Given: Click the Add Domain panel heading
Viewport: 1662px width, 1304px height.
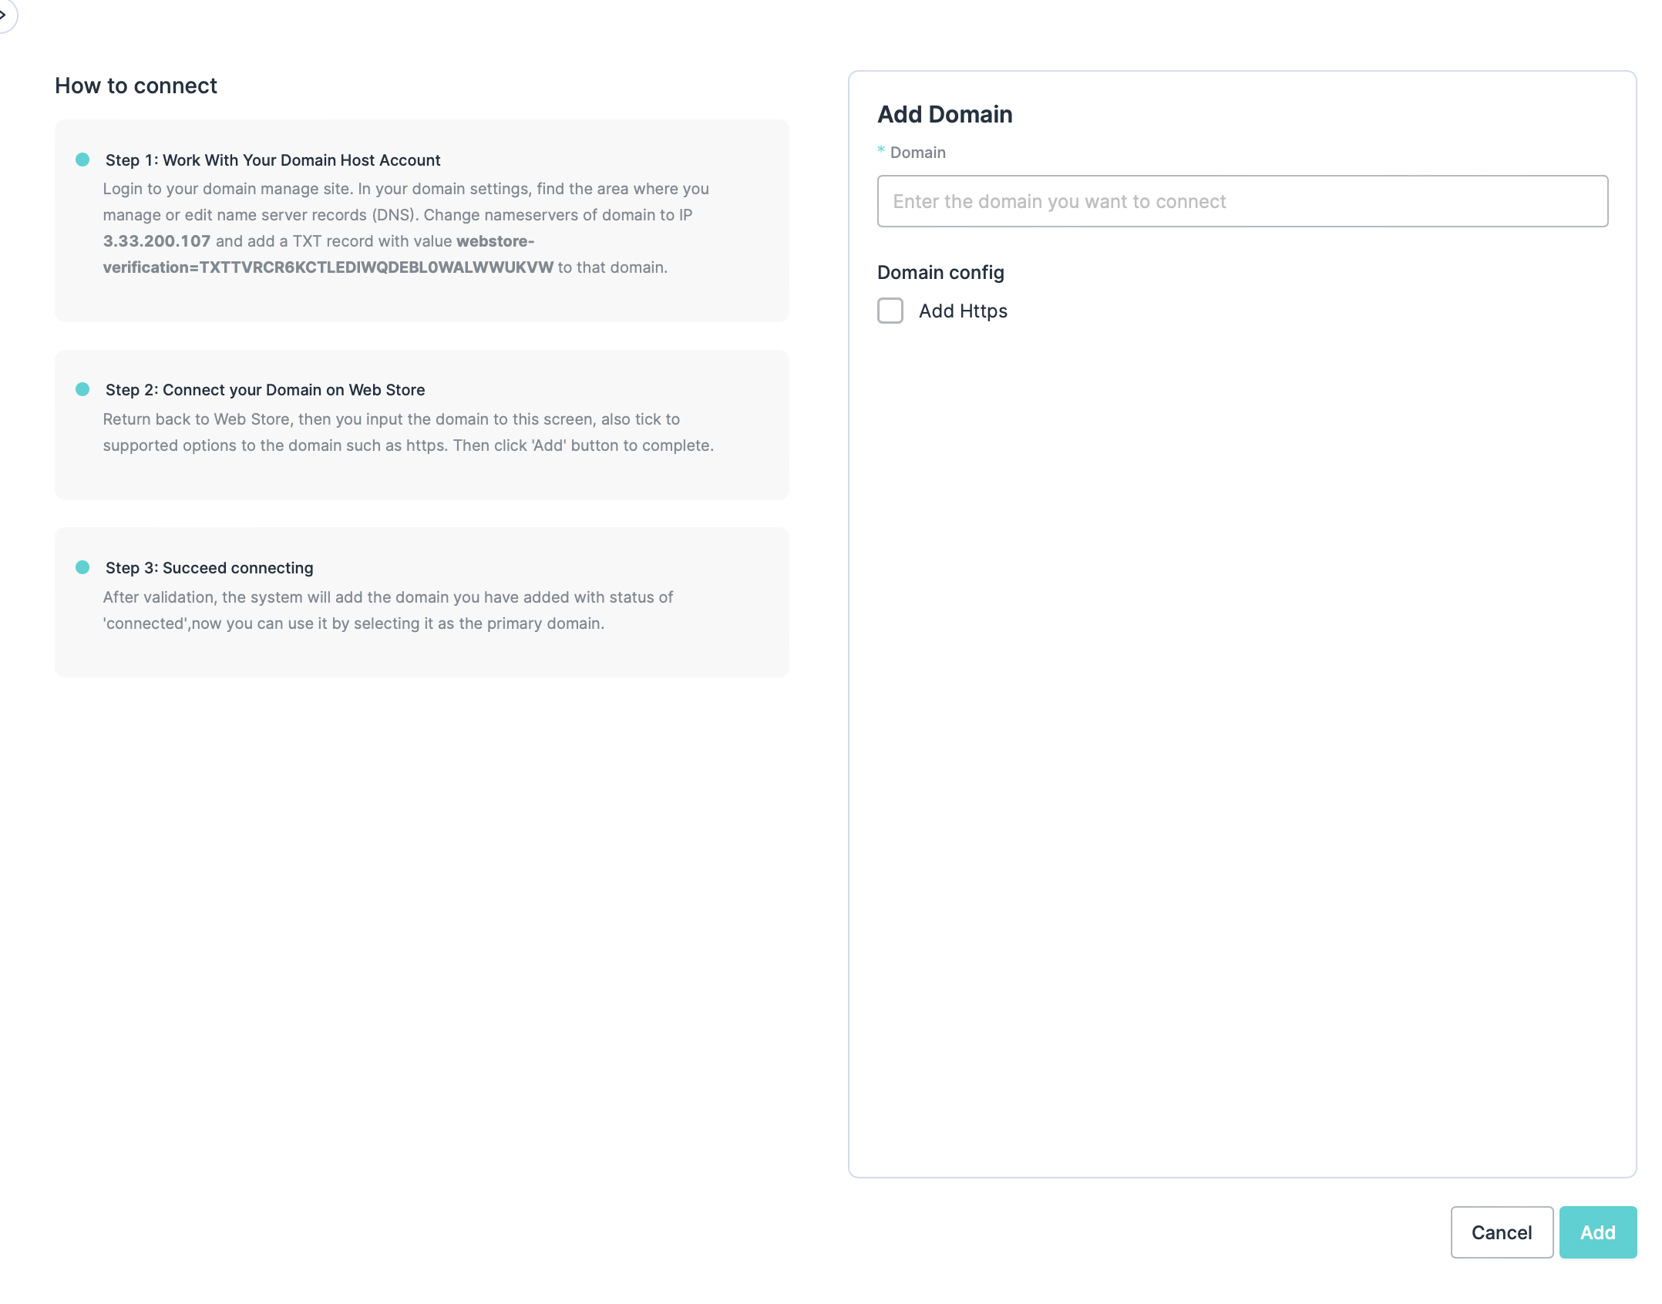Looking at the screenshot, I should pos(945,115).
